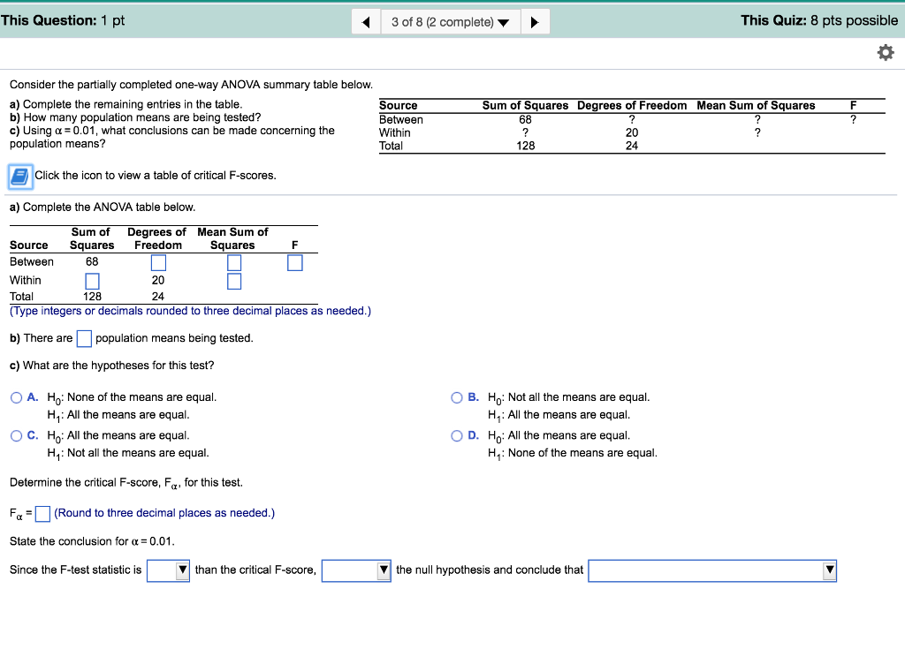905x649 pixels.
Task: Click the Between mean sum of squares box
Action: coord(233,263)
